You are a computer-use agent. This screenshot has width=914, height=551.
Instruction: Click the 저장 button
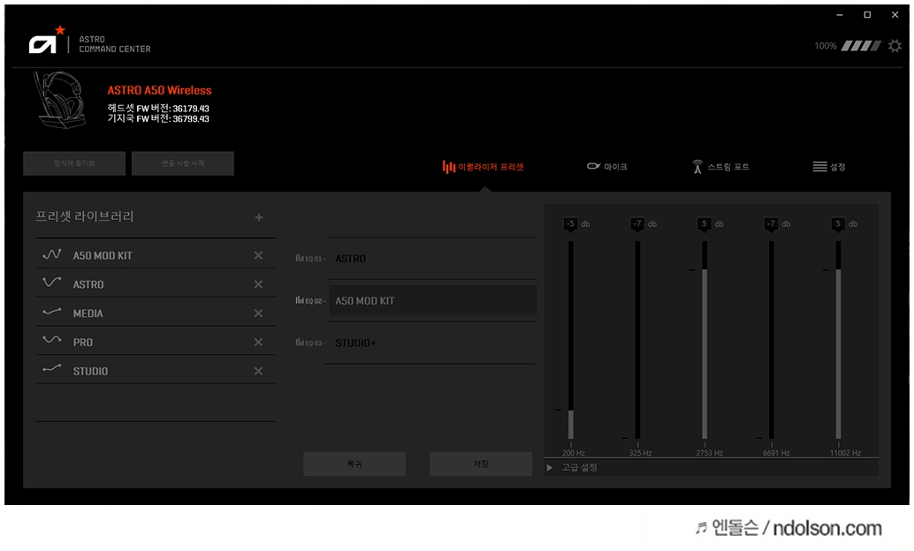tap(481, 464)
